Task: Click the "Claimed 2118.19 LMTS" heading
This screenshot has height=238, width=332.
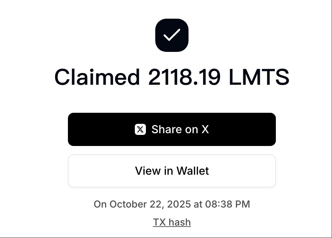Action: (x=172, y=77)
